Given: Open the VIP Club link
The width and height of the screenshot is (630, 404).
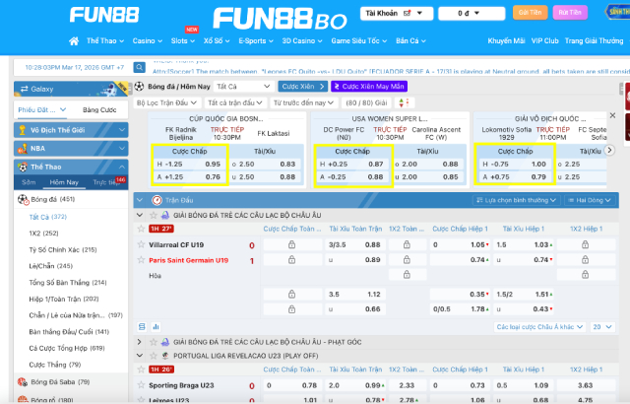Looking at the screenshot, I should (544, 41).
